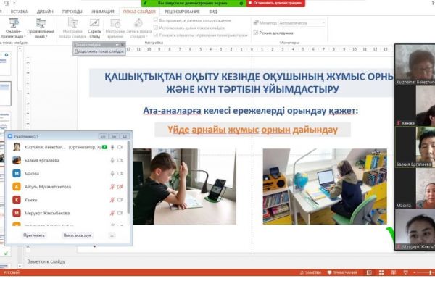This screenshot has width=435, height=289.
Task: Toggle the Play narrations (Воспроизвести речевое) checkbox
Action: 156,20
